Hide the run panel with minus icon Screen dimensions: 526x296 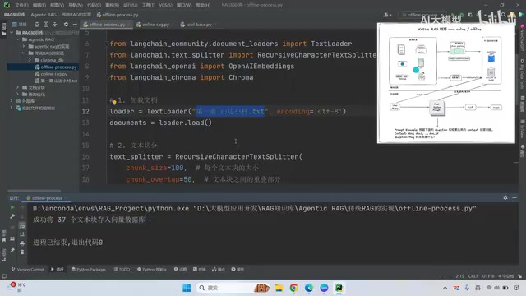(514, 197)
